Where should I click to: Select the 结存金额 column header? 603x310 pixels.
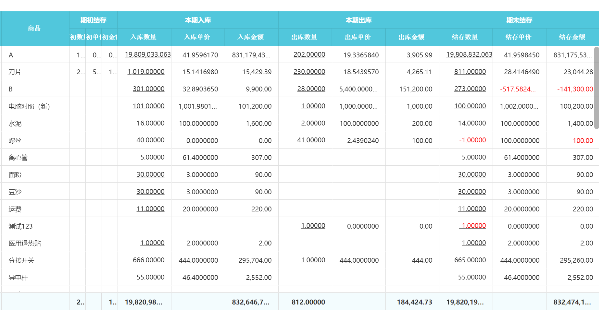[x=572, y=37]
